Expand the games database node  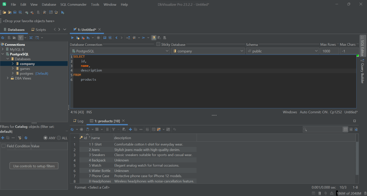pos(13,69)
